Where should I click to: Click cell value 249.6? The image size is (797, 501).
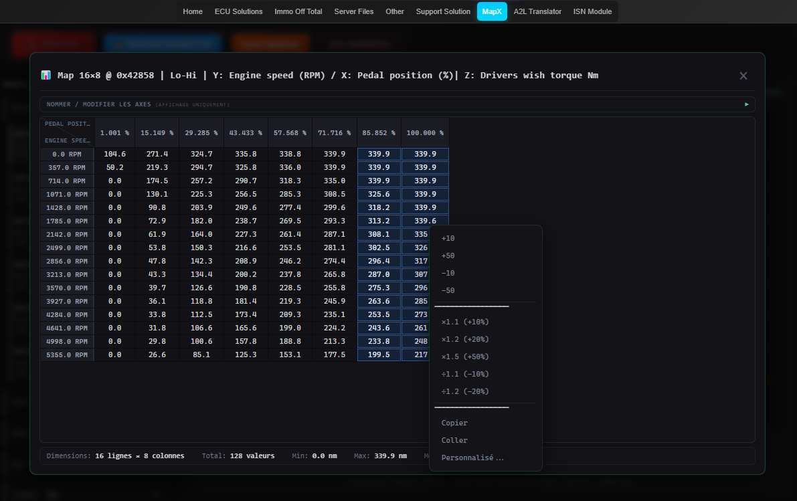(246, 207)
